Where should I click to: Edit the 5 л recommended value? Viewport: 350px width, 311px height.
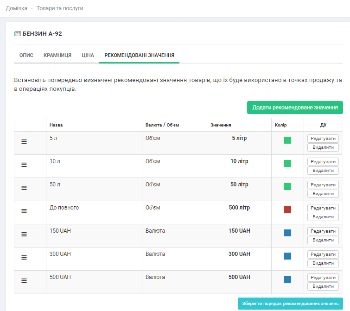(x=323, y=139)
